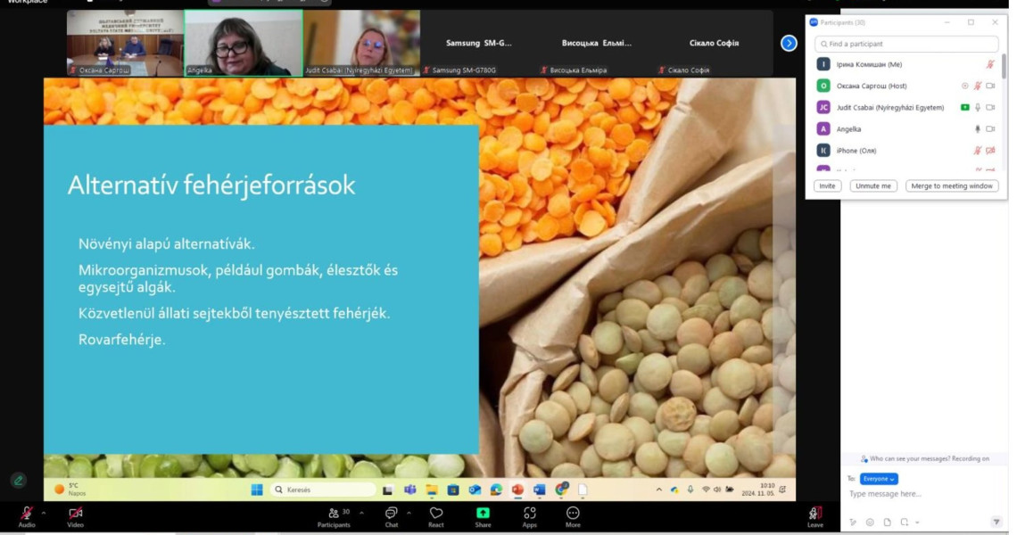Open the Chat panel from the toolbar
The width and height of the screenshot is (1017, 535).
391,516
